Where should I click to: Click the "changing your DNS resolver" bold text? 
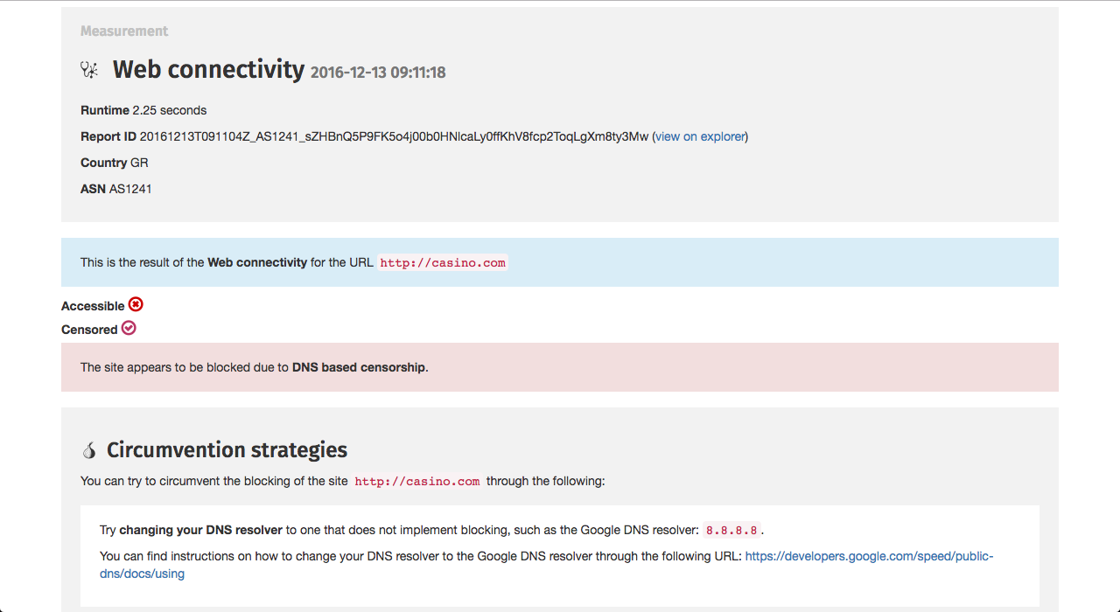[x=200, y=530]
